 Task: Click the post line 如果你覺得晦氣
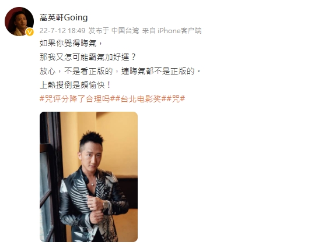(71, 43)
